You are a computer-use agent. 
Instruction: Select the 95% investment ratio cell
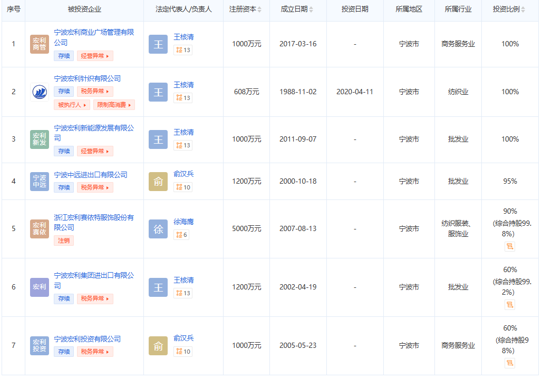[x=510, y=181]
